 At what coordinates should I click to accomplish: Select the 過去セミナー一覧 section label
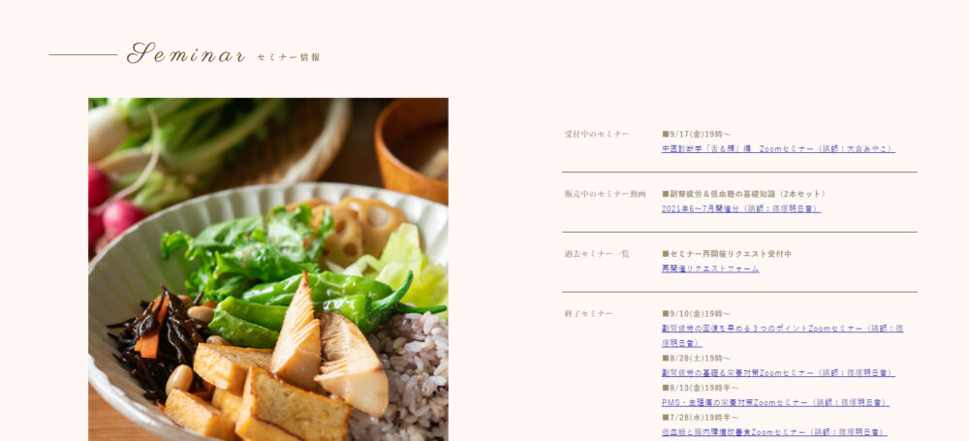click(596, 254)
